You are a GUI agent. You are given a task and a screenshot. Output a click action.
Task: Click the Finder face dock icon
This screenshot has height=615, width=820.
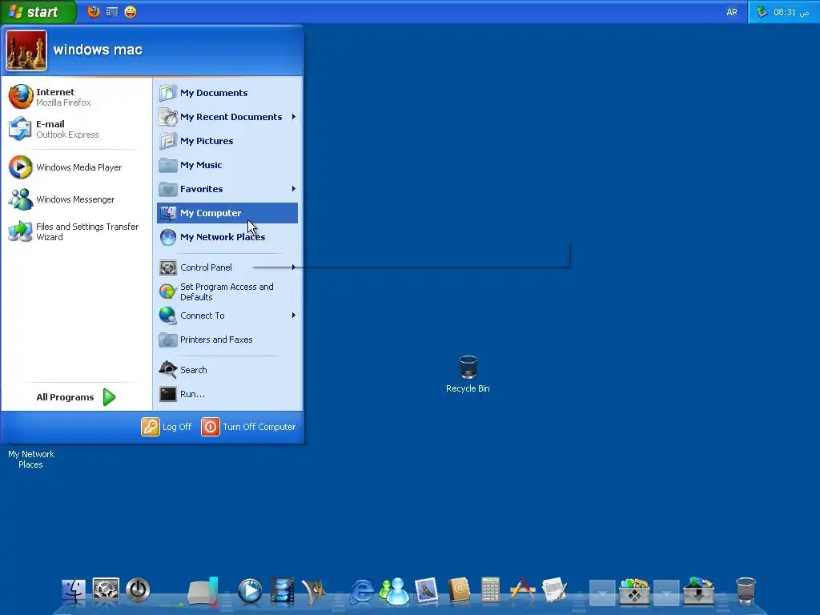(x=73, y=591)
